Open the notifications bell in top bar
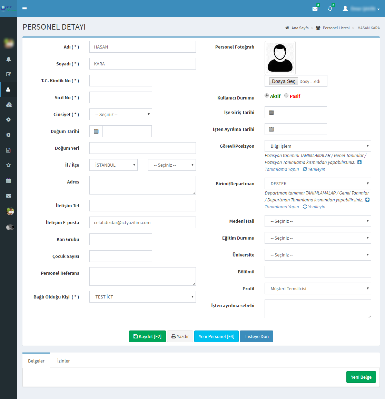 (x=330, y=9)
